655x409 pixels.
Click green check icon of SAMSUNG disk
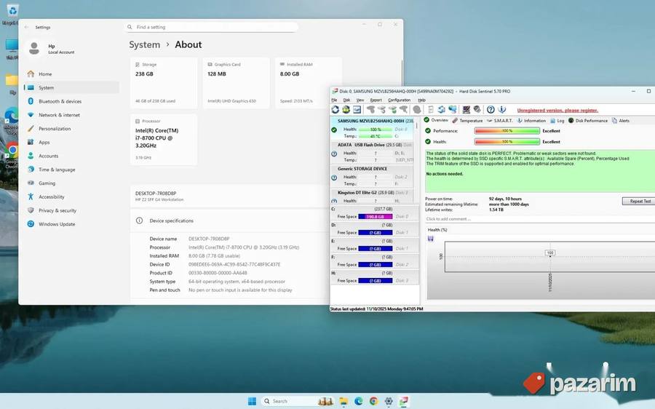334,130
